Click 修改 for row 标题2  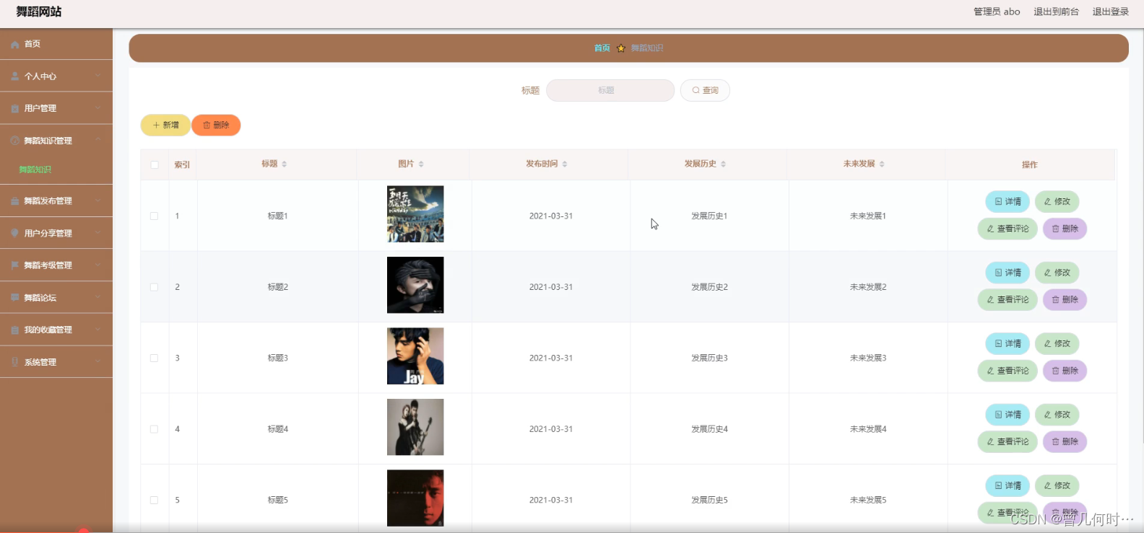(1057, 273)
